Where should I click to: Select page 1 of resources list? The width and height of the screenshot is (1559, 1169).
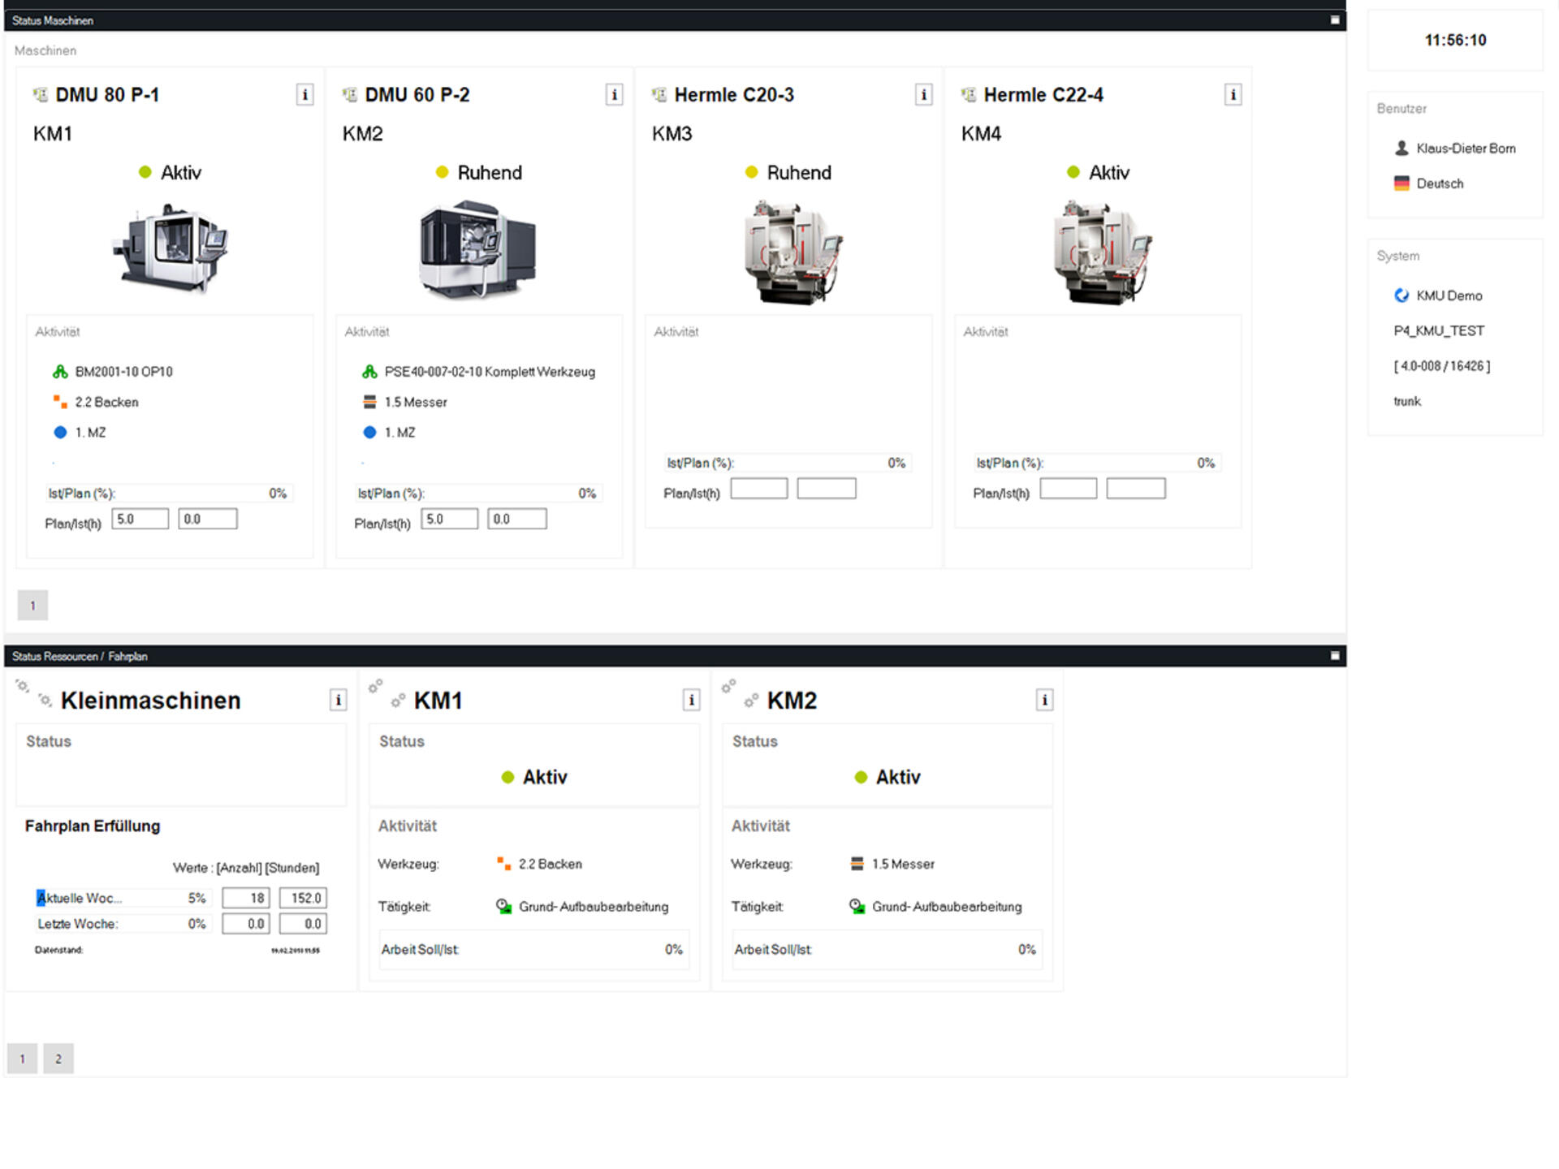(23, 1059)
